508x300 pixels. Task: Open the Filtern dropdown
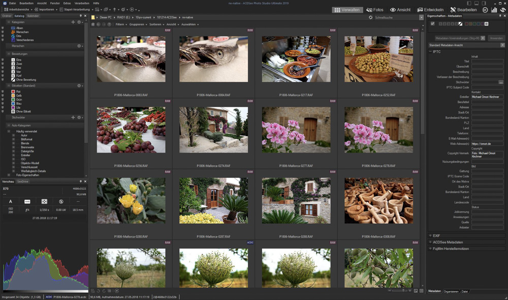pyautogui.click(x=121, y=24)
